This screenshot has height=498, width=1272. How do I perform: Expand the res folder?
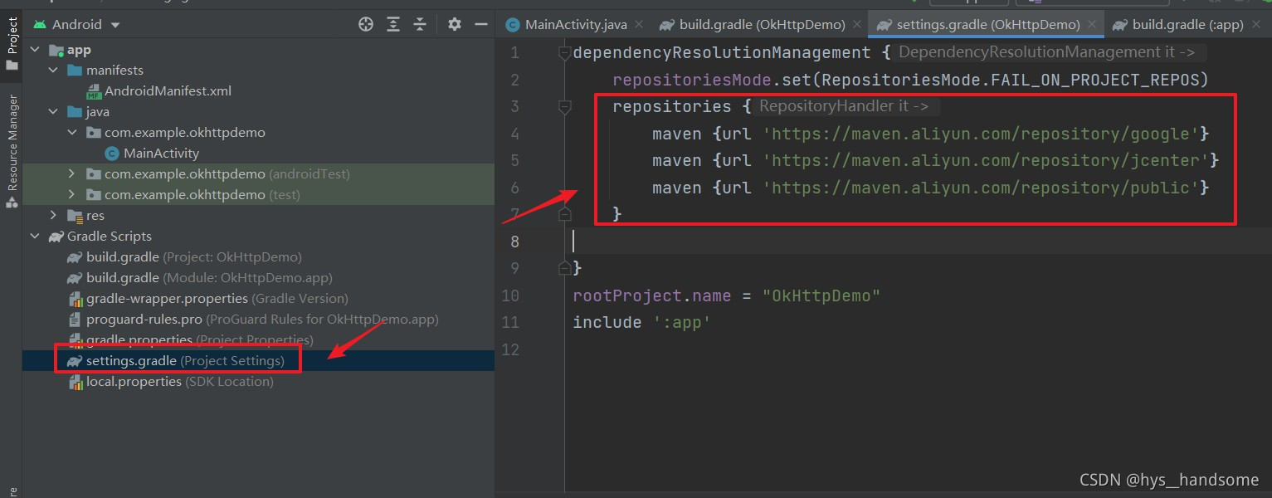[x=54, y=216]
